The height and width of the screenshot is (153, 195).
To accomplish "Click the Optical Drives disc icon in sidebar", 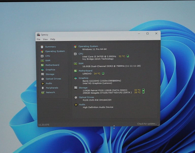I will point(43,79).
